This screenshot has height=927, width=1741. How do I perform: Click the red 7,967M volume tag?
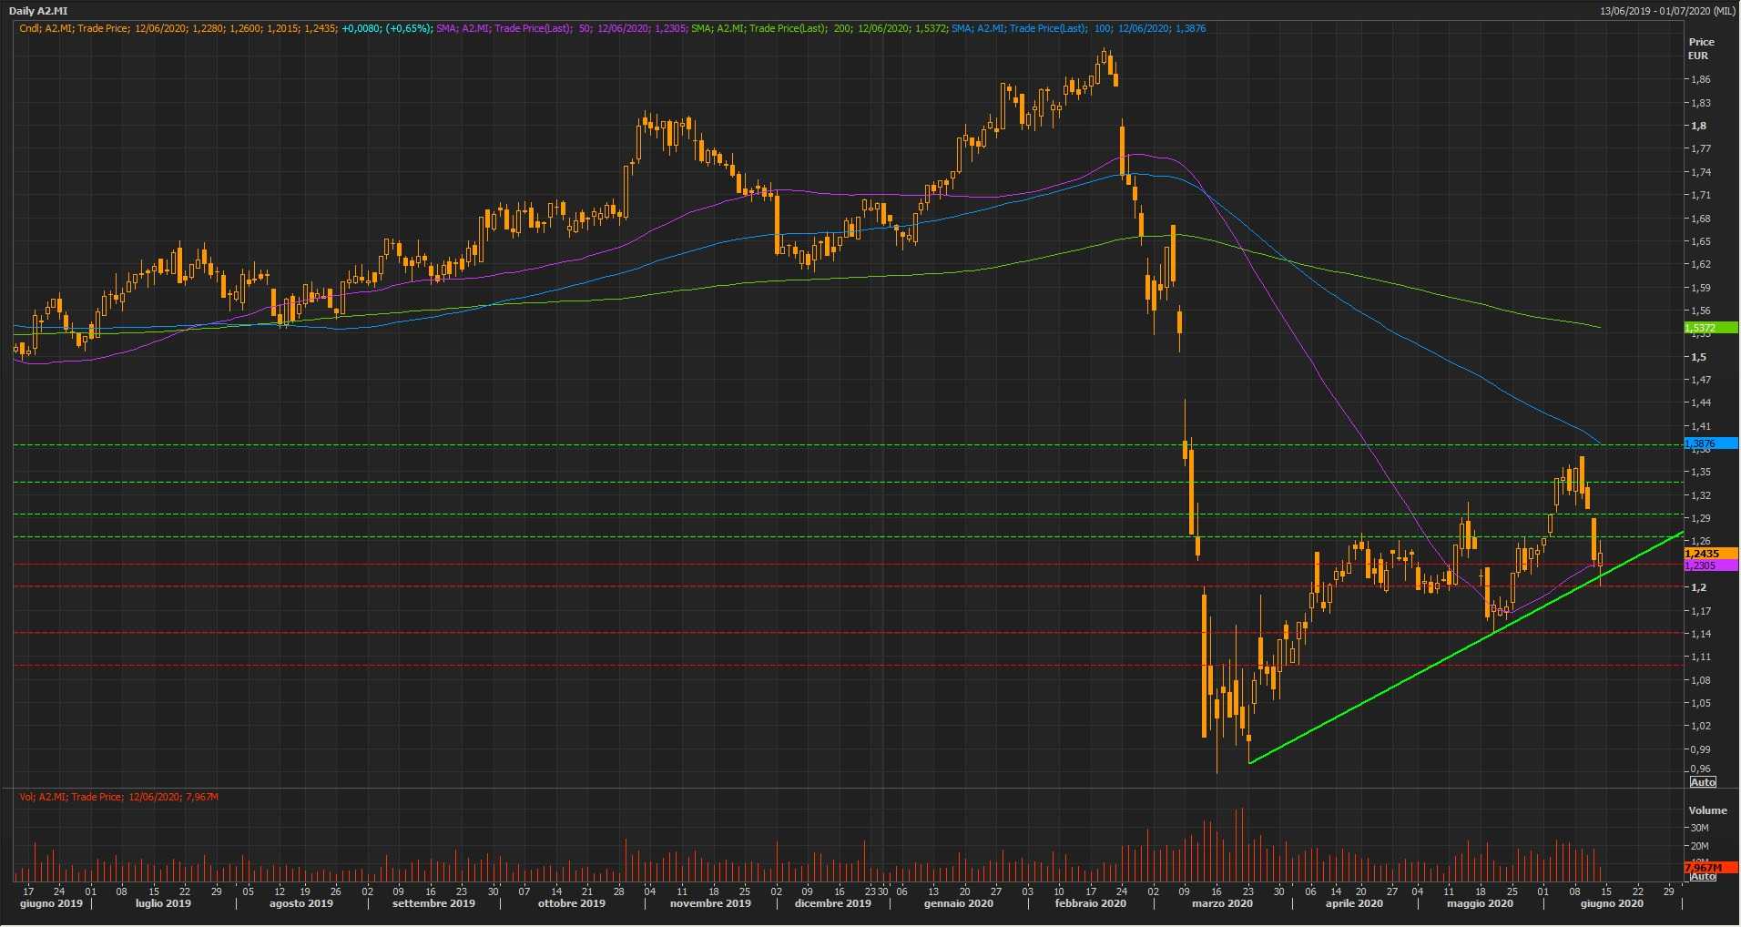[1709, 868]
